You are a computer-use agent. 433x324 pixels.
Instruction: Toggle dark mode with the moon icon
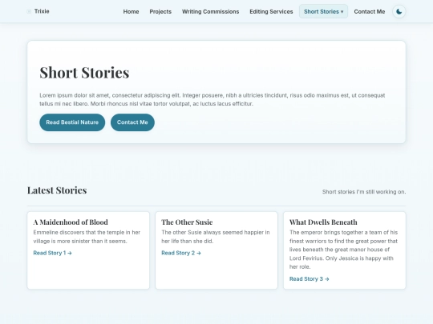399,11
